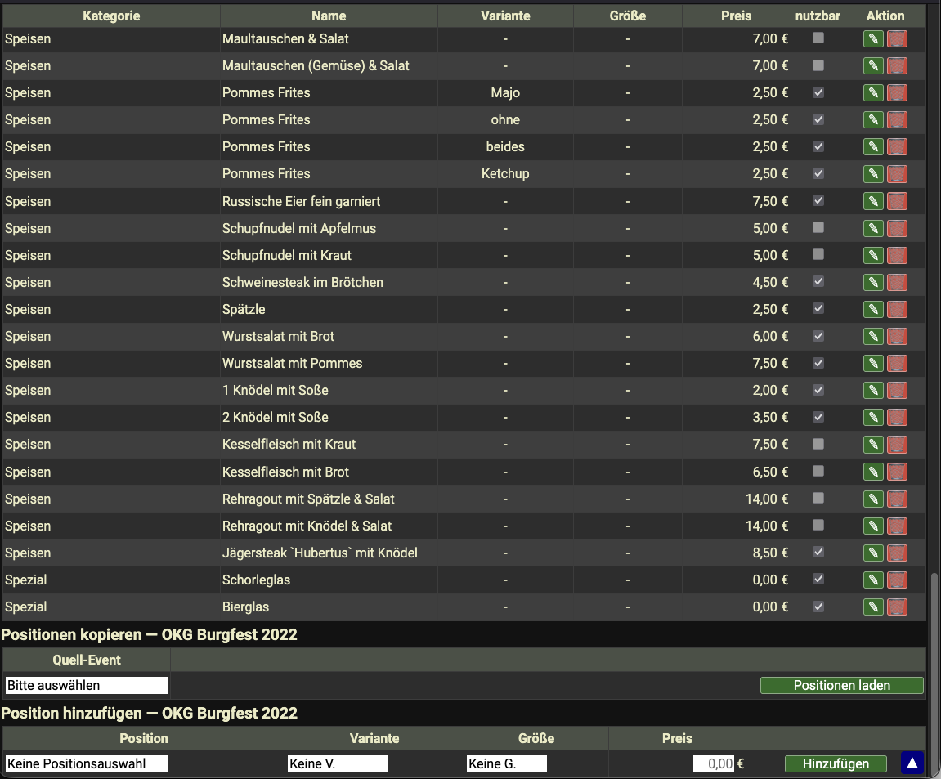
Task: Edit the Spätzle position
Action: [873, 310]
